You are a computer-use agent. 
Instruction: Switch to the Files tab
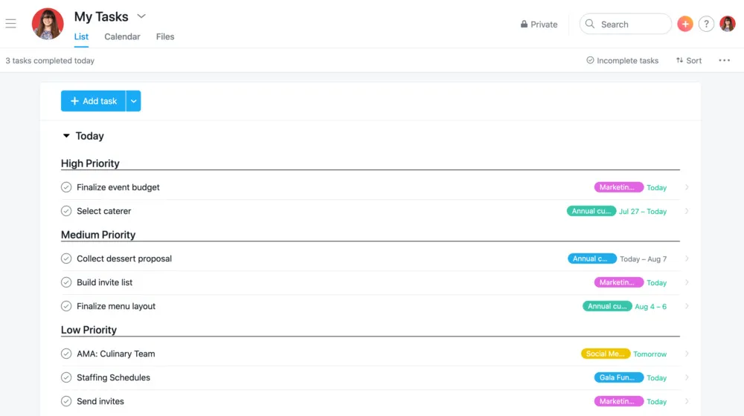tap(165, 36)
